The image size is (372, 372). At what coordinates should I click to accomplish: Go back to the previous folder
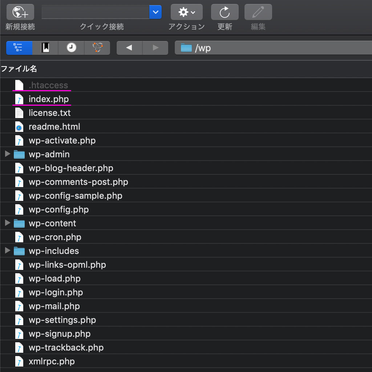coord(129,48)
